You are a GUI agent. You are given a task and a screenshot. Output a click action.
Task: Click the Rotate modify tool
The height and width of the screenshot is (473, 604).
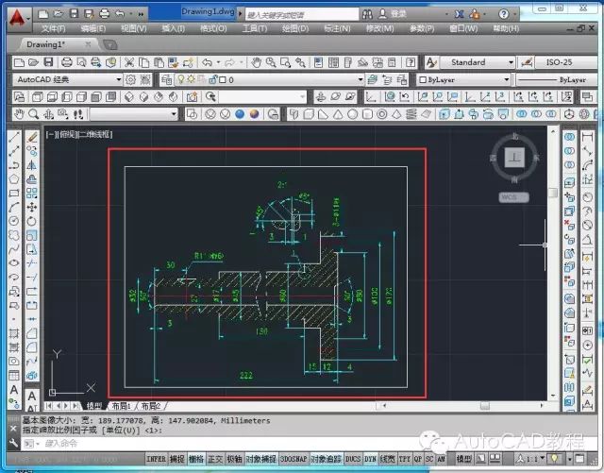click(32, 221)
